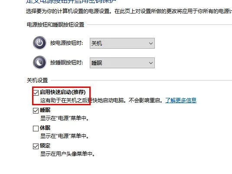Click the 显示在用户头像菜单中 description text
This screenshot has width=232, height=174.
coord(68,154)
